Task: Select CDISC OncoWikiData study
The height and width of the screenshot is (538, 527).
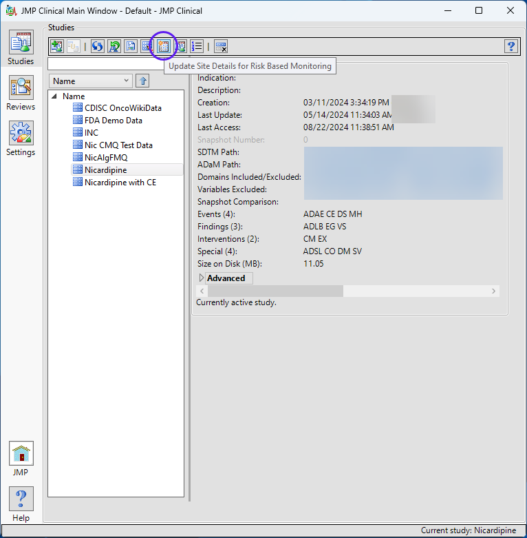Action: pyautogui.click(x=122, y=108)
